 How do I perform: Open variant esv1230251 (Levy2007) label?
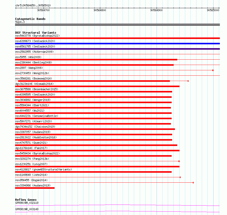(31, 164)
